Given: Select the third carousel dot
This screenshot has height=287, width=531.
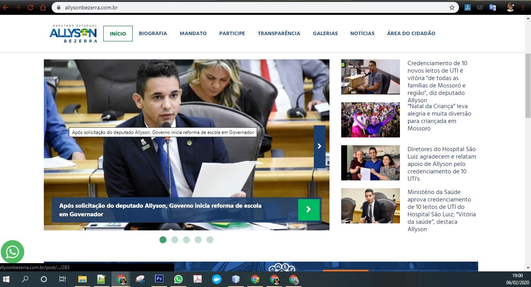Looking at the screenshot, I should click(187, 240).
